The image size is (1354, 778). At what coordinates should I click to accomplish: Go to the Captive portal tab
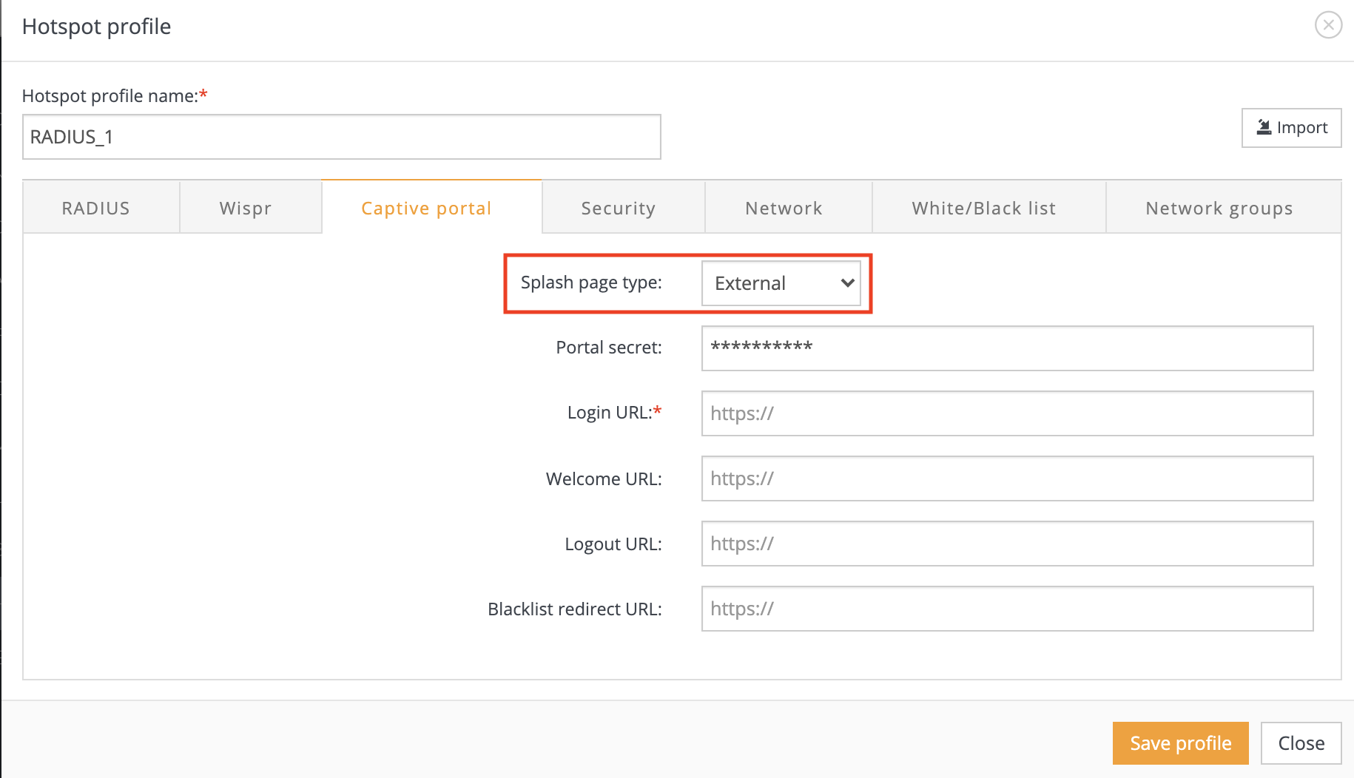[425, 208]
